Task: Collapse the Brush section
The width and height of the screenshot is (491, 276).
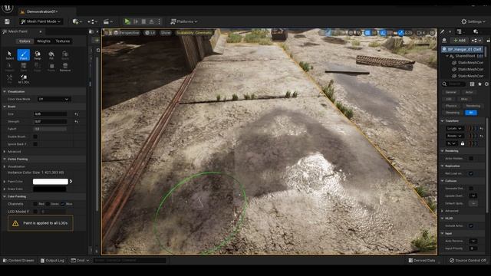Action: click(x=5, y=107)
